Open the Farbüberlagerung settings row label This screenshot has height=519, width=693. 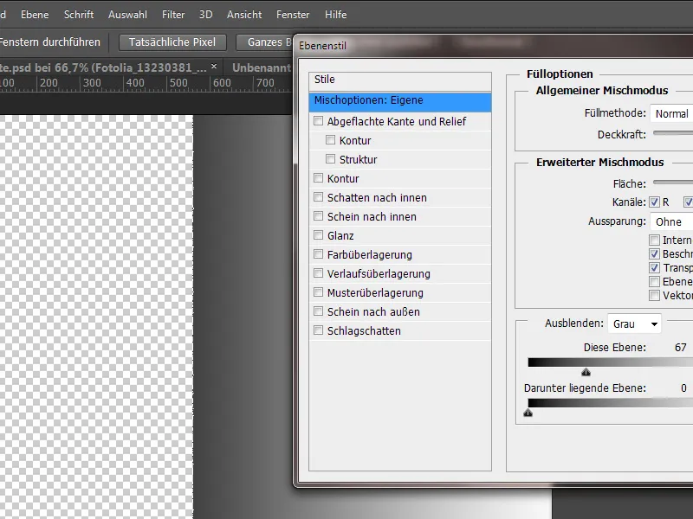click(x=370, y=255)
